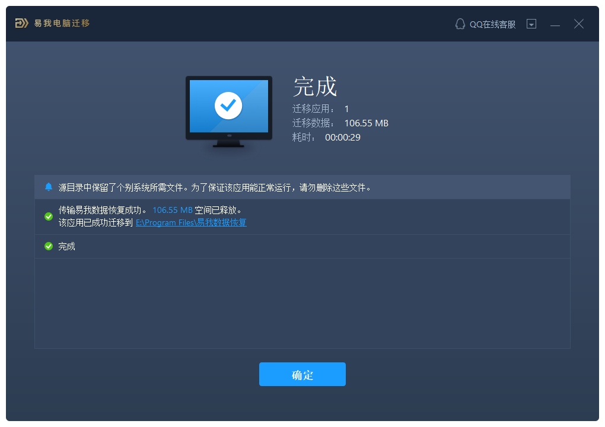This screenshot has width=605, height=427.
Task: Click the green check beside 传输易我数据恢复成功
Action: coord(48,216)
